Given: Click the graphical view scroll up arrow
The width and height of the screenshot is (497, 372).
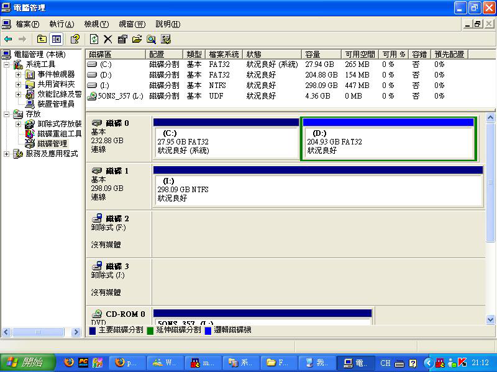Looking at the screenshot, I should point(490,118).
